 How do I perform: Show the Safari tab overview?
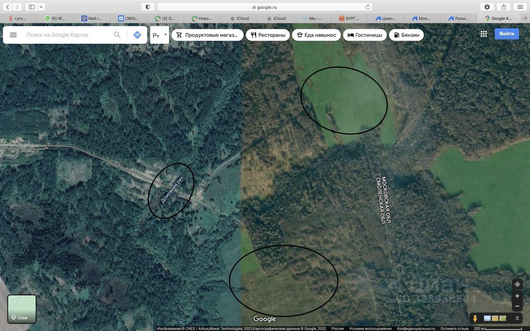coord(520,7)
